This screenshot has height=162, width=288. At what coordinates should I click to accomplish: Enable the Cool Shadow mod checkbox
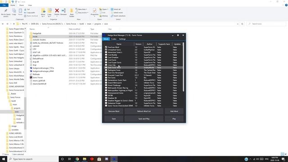(106, 58)
